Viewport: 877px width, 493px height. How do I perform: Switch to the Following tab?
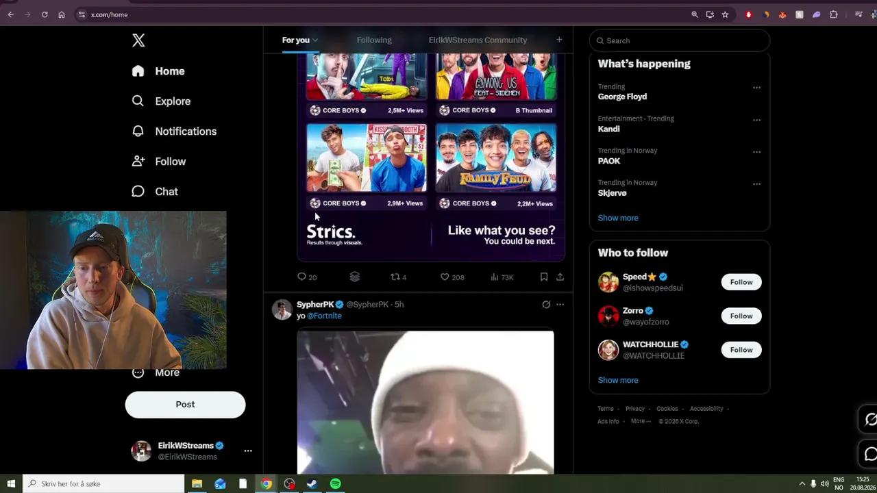pos(374,40)
